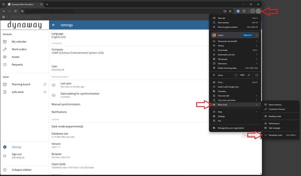Open Planning board external link icon
The image size is (301, 176).
pos(45,85)
